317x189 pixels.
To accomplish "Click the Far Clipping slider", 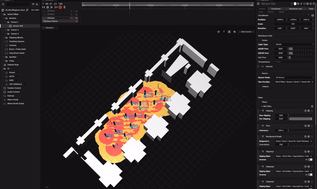I will click(300, 119).
